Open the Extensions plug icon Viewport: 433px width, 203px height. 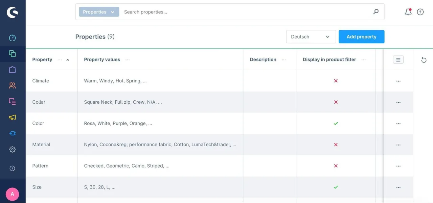13,133
